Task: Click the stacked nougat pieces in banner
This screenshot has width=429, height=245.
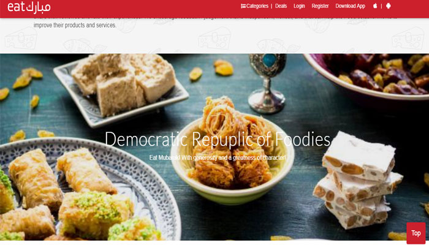Action: point(357,181)
